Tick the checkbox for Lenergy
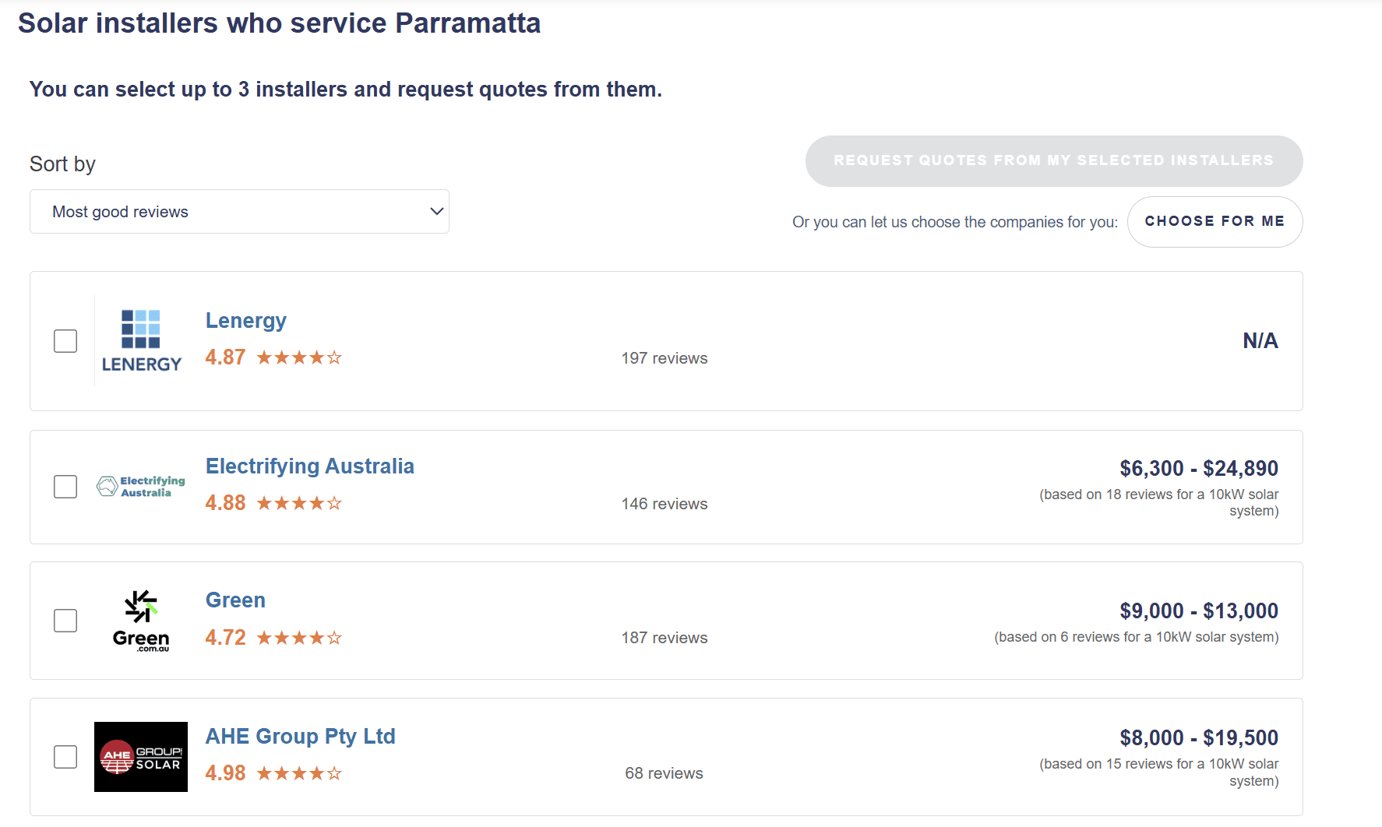The height and width of the screenshot is (827, 1382). click(x=65, y=341)
